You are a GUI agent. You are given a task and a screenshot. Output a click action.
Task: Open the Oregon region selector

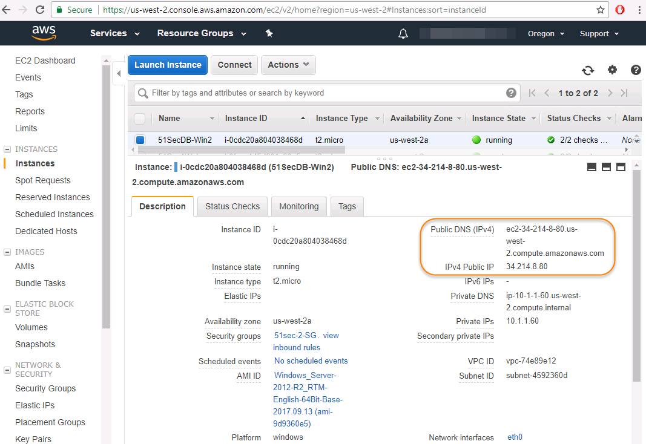click(x=546, y=34)
